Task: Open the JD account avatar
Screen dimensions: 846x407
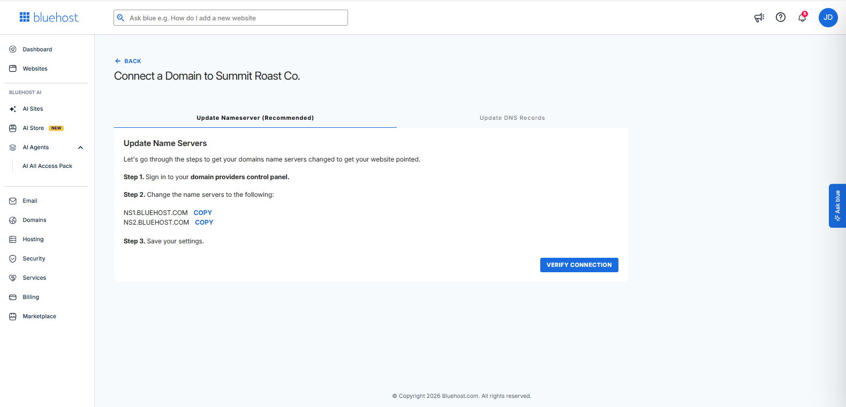Action: 828,18
